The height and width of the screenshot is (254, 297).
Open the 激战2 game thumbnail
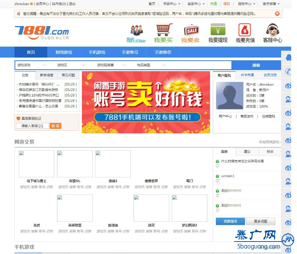113,164
